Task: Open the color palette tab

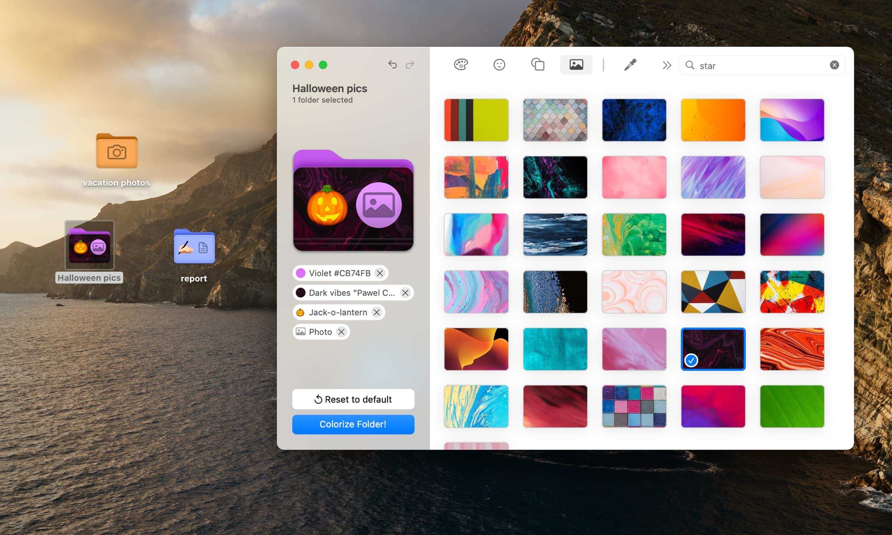Action: tap(461, 65)
